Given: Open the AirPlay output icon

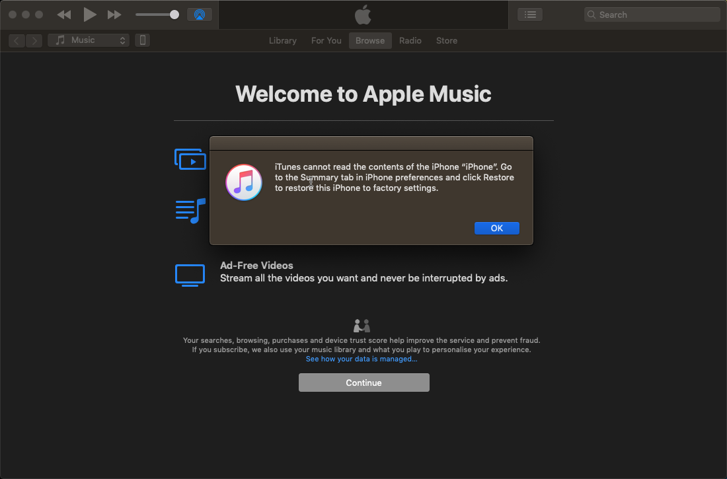Looking at the screenshot, I should [200, 15].
